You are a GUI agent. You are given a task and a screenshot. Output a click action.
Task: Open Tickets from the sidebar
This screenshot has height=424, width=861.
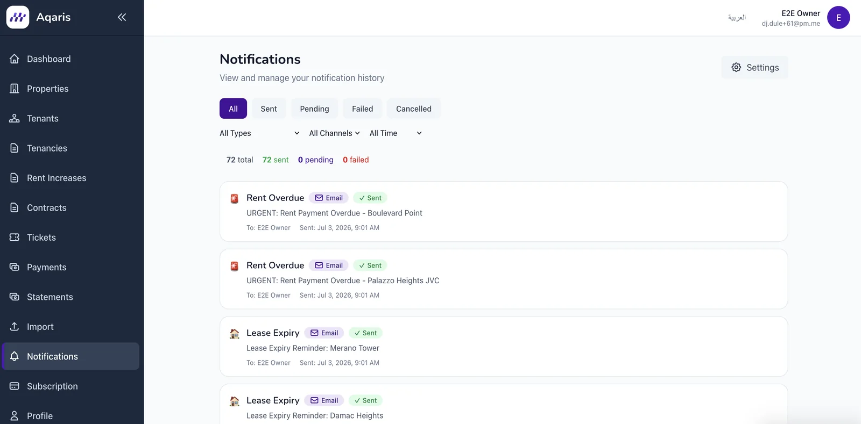(70, 237)
